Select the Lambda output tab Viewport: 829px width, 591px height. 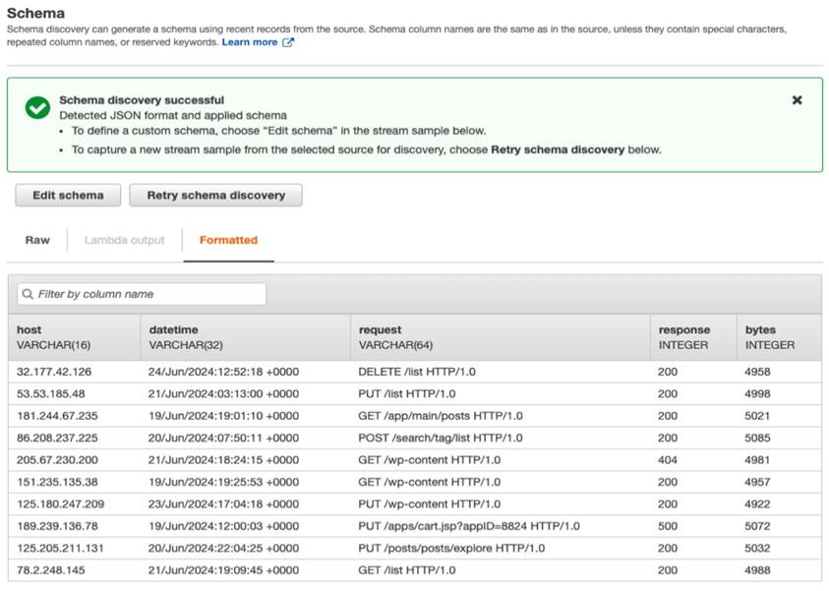(x=124, y=240)
